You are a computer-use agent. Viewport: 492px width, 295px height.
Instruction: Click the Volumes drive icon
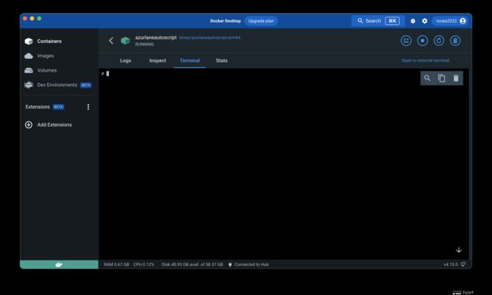(x=29, y=70)
